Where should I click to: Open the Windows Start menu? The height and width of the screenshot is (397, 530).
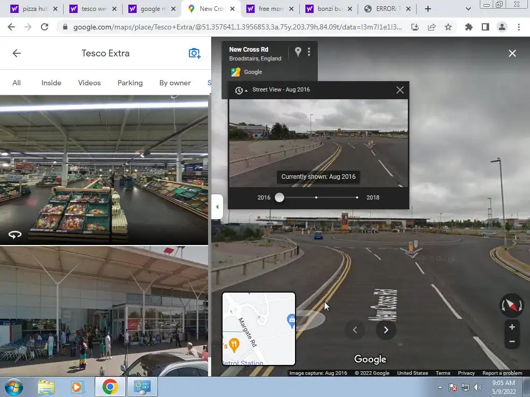coord(14,387)
